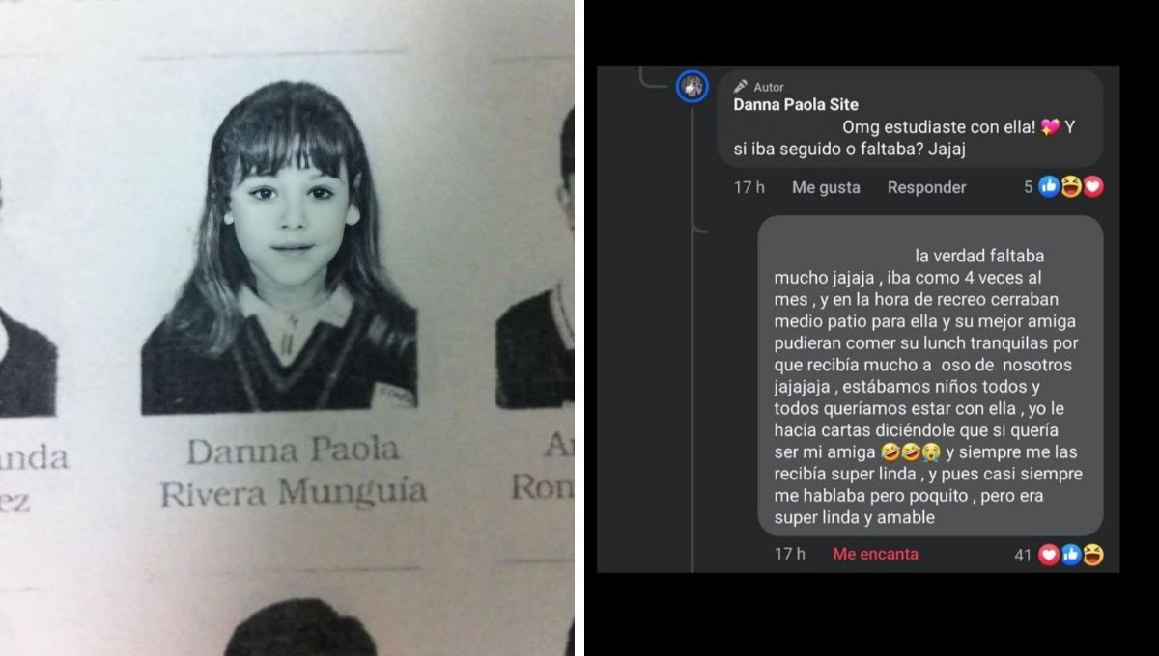
Task: Click the Danna Paola Rivera Munguía caption
Action: click(293, 471)
